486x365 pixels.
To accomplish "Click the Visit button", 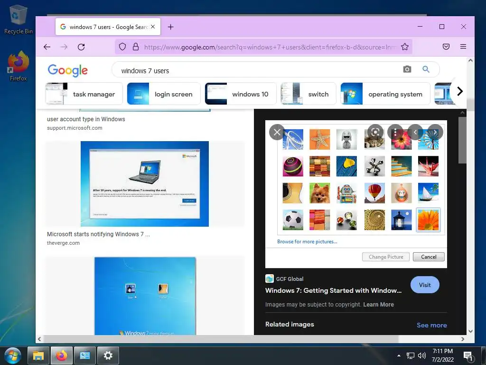I will point(425,285).
